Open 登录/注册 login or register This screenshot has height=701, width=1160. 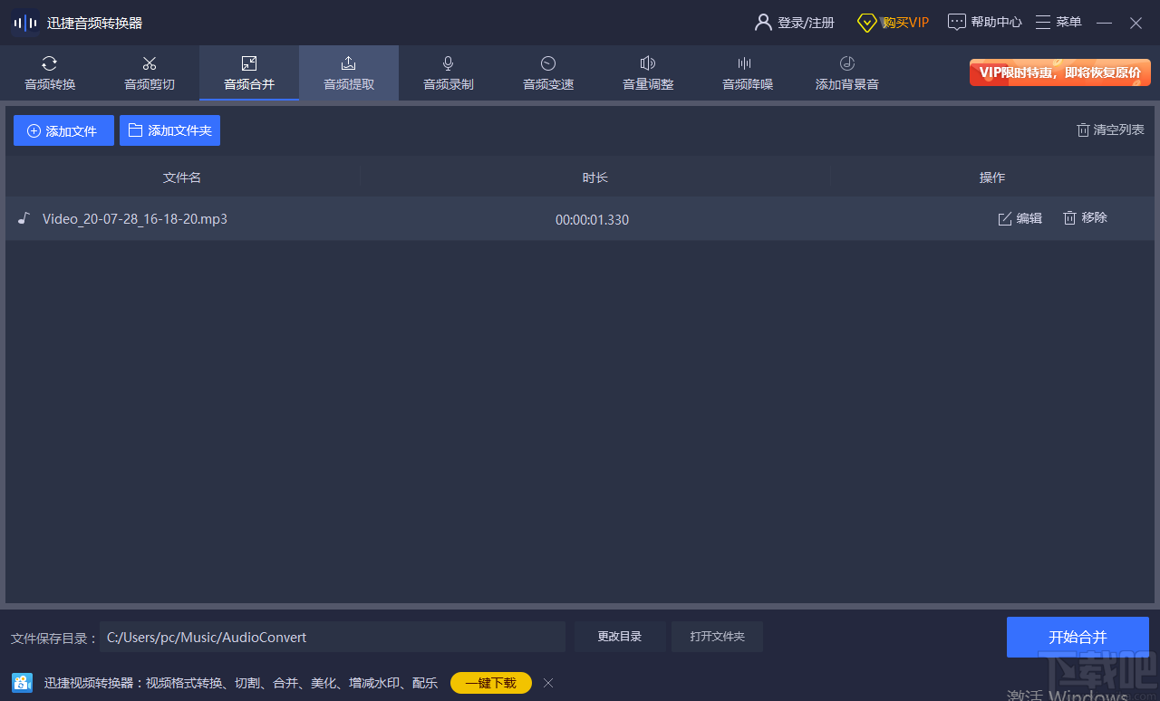(x=794, y=23)
